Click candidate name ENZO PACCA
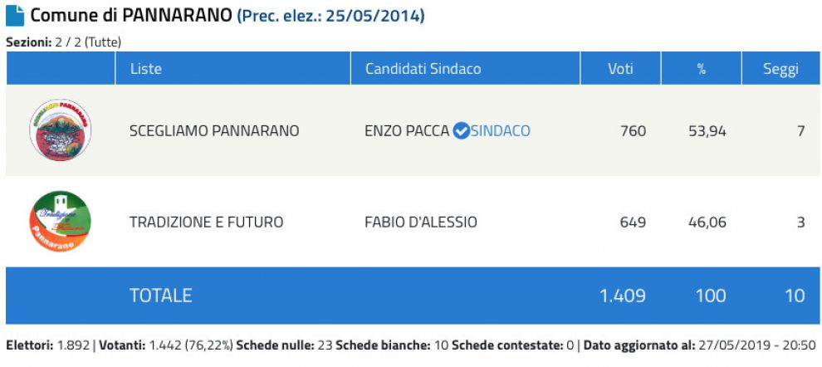This screenshot has height=367, width=822. 406,131
